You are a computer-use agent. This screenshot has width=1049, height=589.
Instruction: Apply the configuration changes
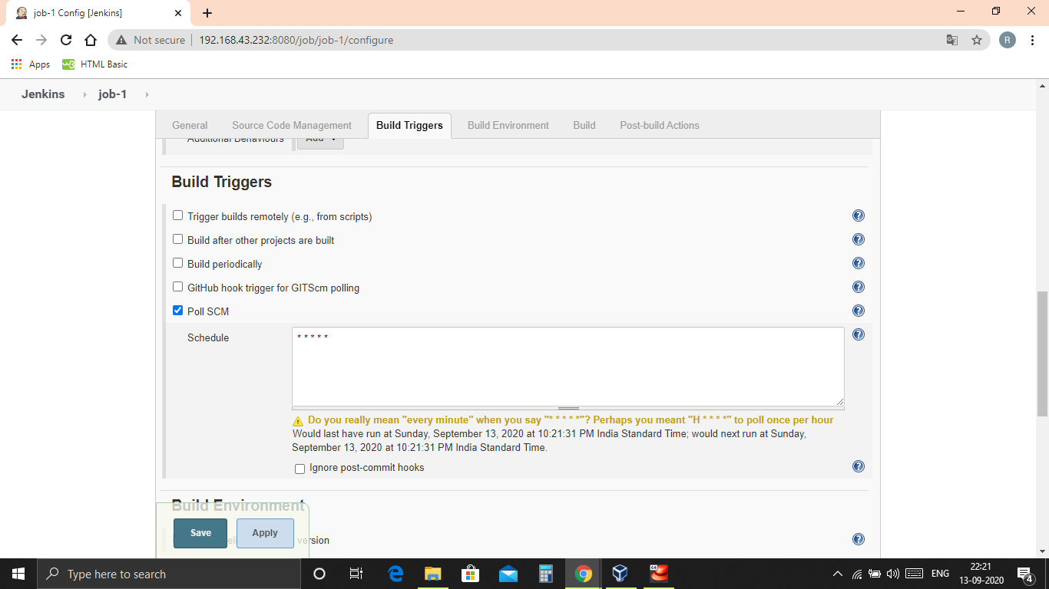click(265, 533)
